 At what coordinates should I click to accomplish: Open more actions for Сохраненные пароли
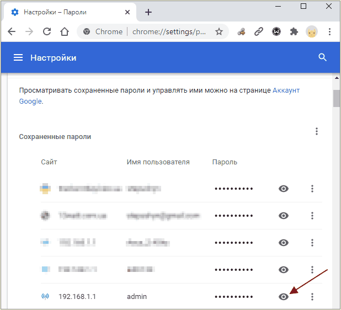316,131
